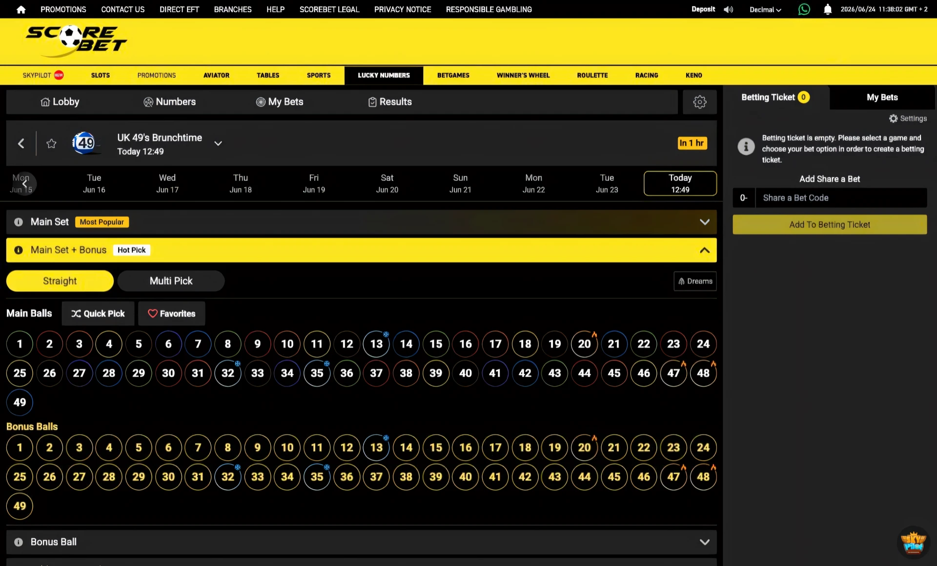Open WhatsApp contact icon
This screenshot has height=566, width=937.
click(x=804, y=9)
